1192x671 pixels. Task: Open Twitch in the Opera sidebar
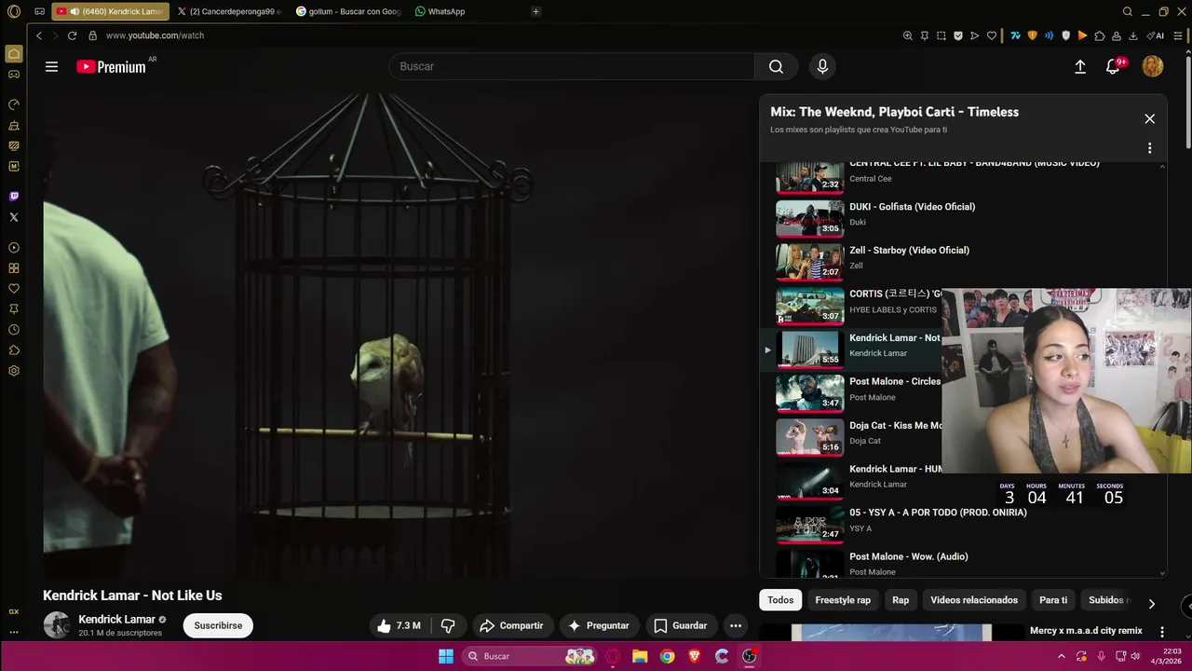[x=14, y=197]
